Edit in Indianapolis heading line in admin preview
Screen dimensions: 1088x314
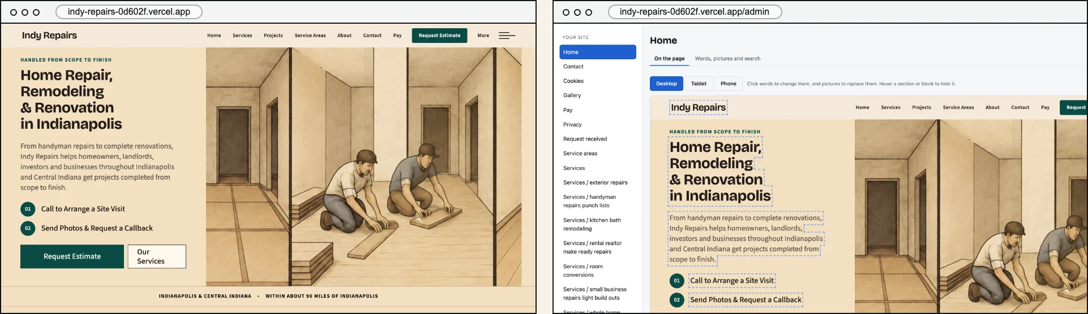tap(720, 196)
